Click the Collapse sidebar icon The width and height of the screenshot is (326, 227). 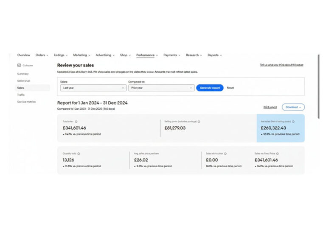pos(19,65)
